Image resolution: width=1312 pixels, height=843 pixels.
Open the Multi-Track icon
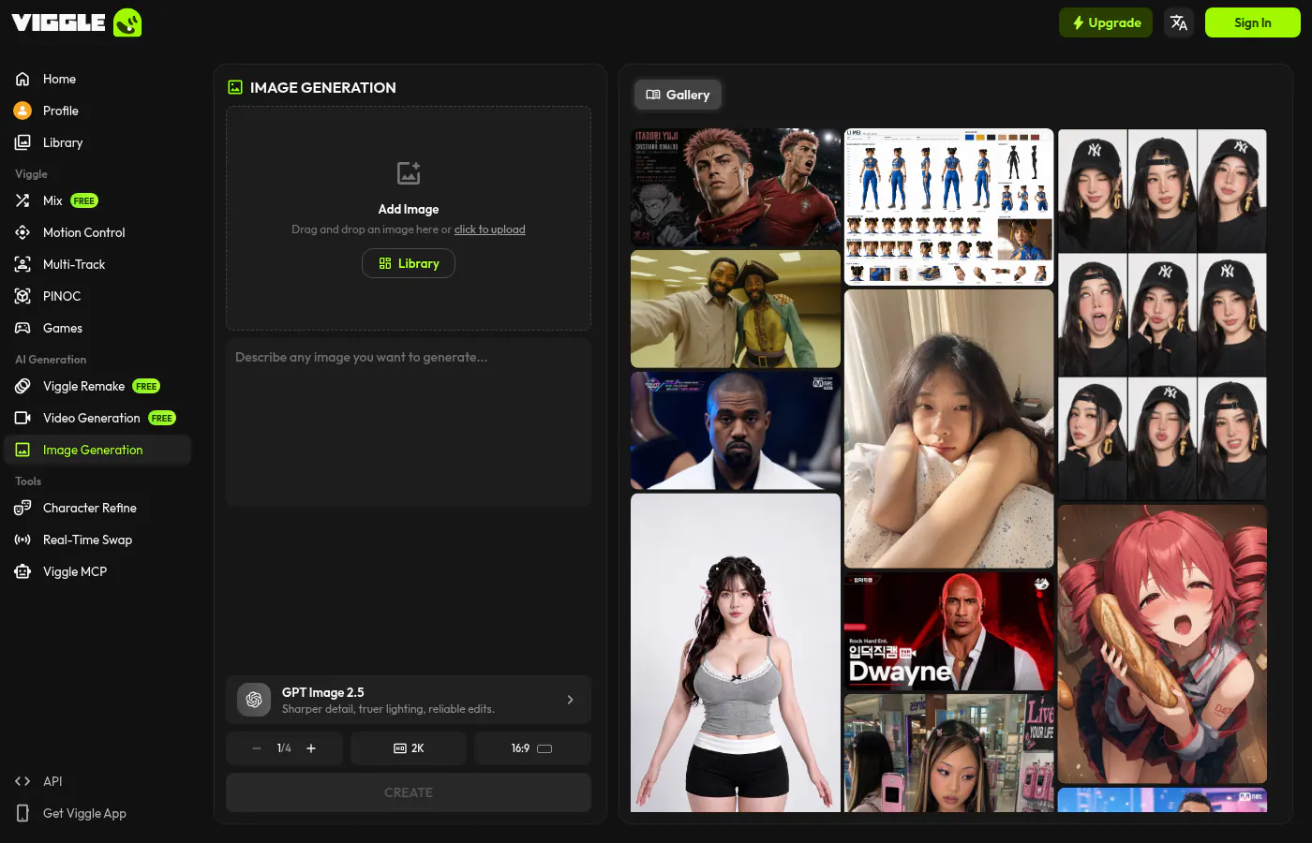pos(22,264)
